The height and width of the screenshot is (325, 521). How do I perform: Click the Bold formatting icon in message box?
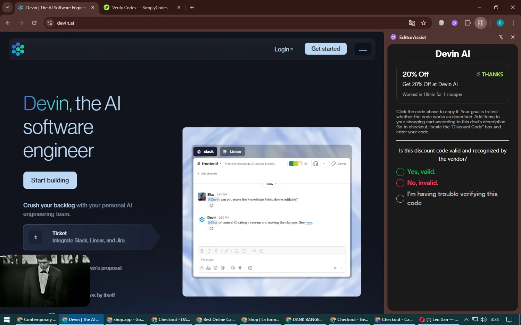202,251
